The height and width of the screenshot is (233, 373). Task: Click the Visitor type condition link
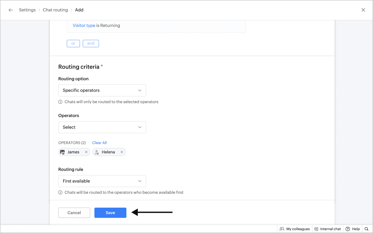84,25
